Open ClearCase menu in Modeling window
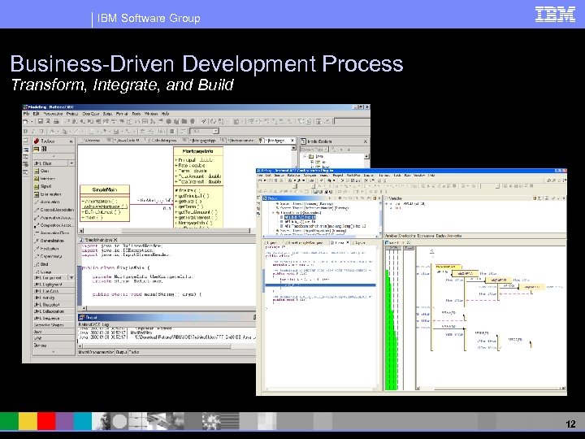 (91, 114)
